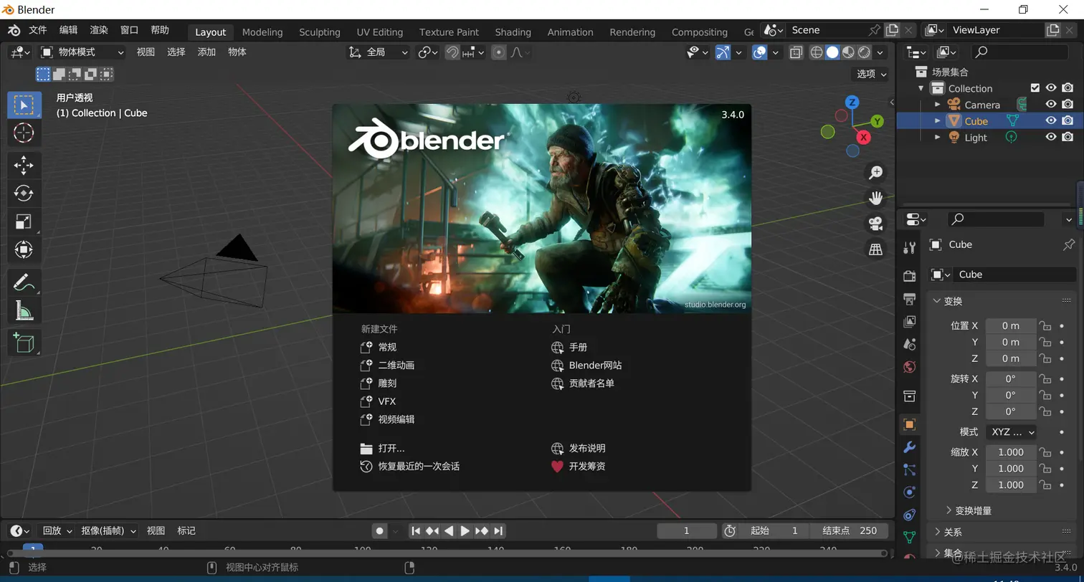Open the World properties tab
Screen dimensions: 1084x582
click(x=910, y=367)
